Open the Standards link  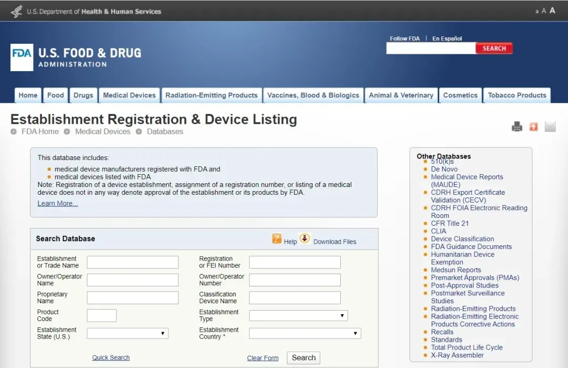pos(447,340)
